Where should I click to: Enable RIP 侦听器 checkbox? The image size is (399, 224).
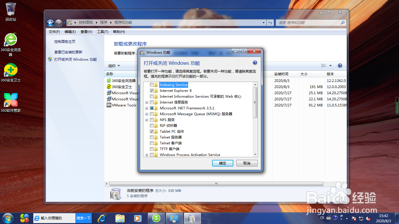pos(152,126)
